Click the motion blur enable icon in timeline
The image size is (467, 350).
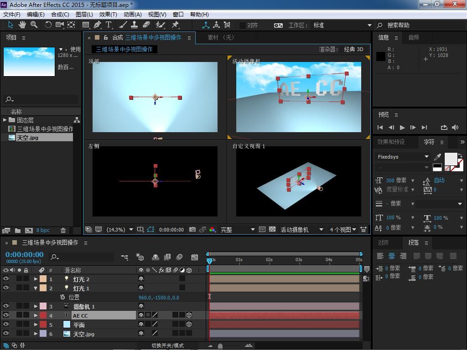pos(179,257)
